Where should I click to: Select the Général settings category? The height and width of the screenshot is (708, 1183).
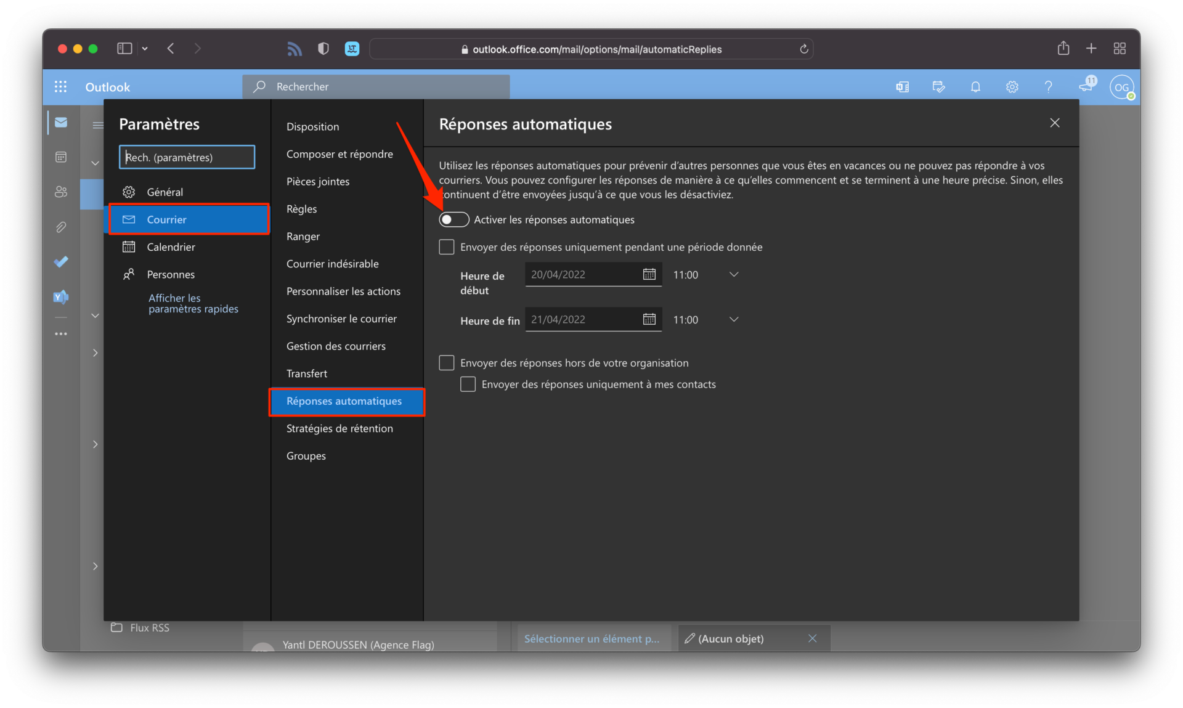pyautogui.click(x=189, y=192)
